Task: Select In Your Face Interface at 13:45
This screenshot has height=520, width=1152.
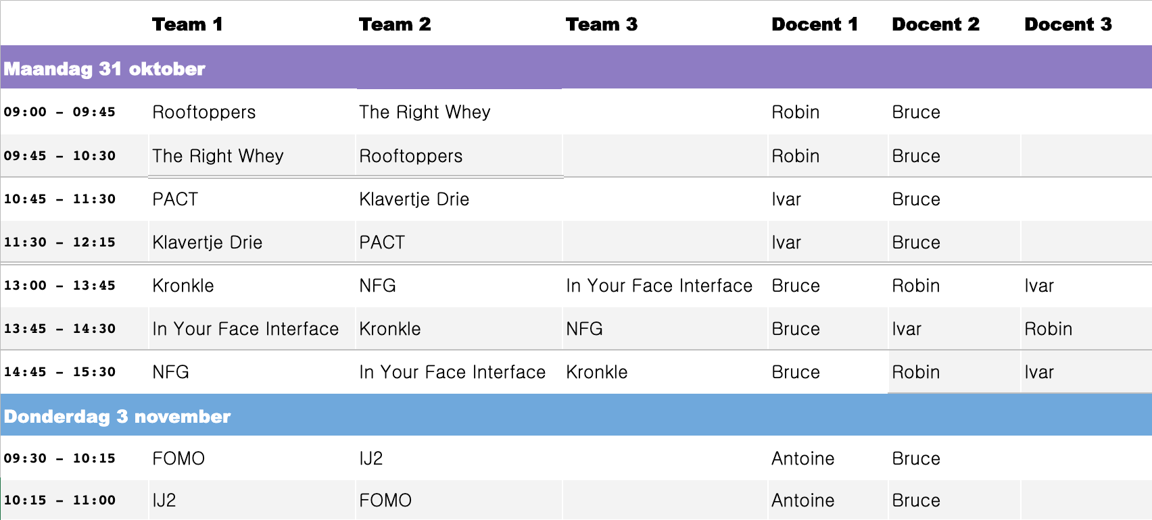Action: pos(245,329)
